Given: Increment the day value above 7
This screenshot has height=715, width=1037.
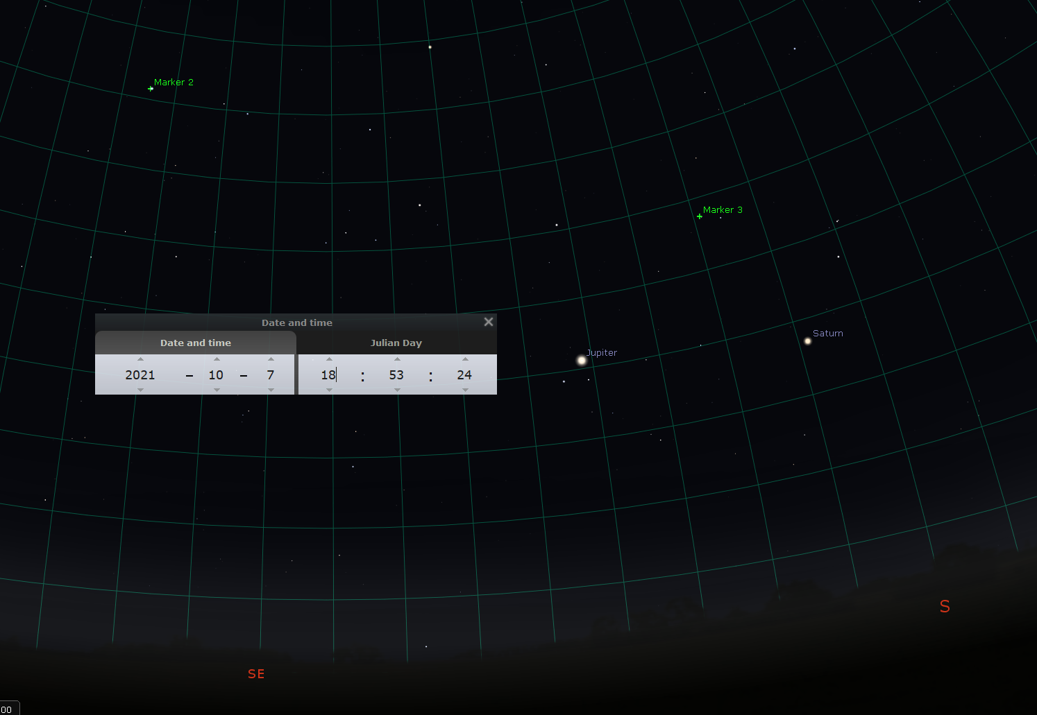Looking at the screenshot, I should pos(271,359).
